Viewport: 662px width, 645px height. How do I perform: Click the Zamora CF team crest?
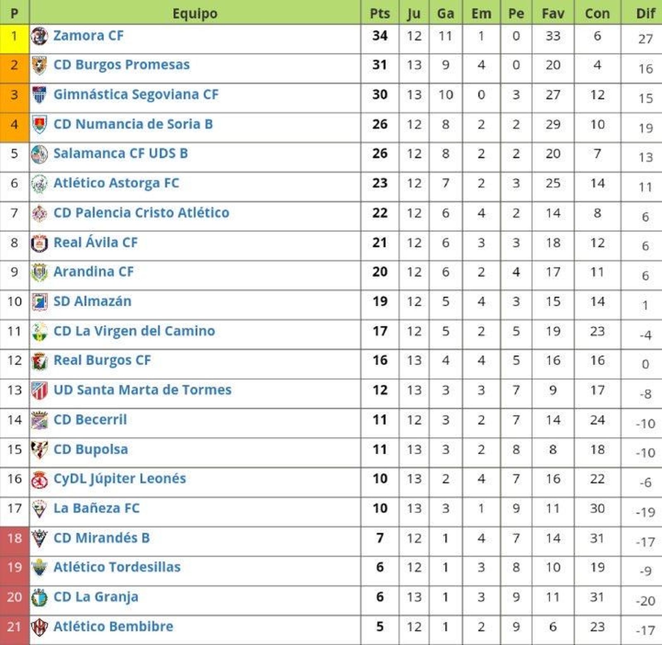(39, 36)
